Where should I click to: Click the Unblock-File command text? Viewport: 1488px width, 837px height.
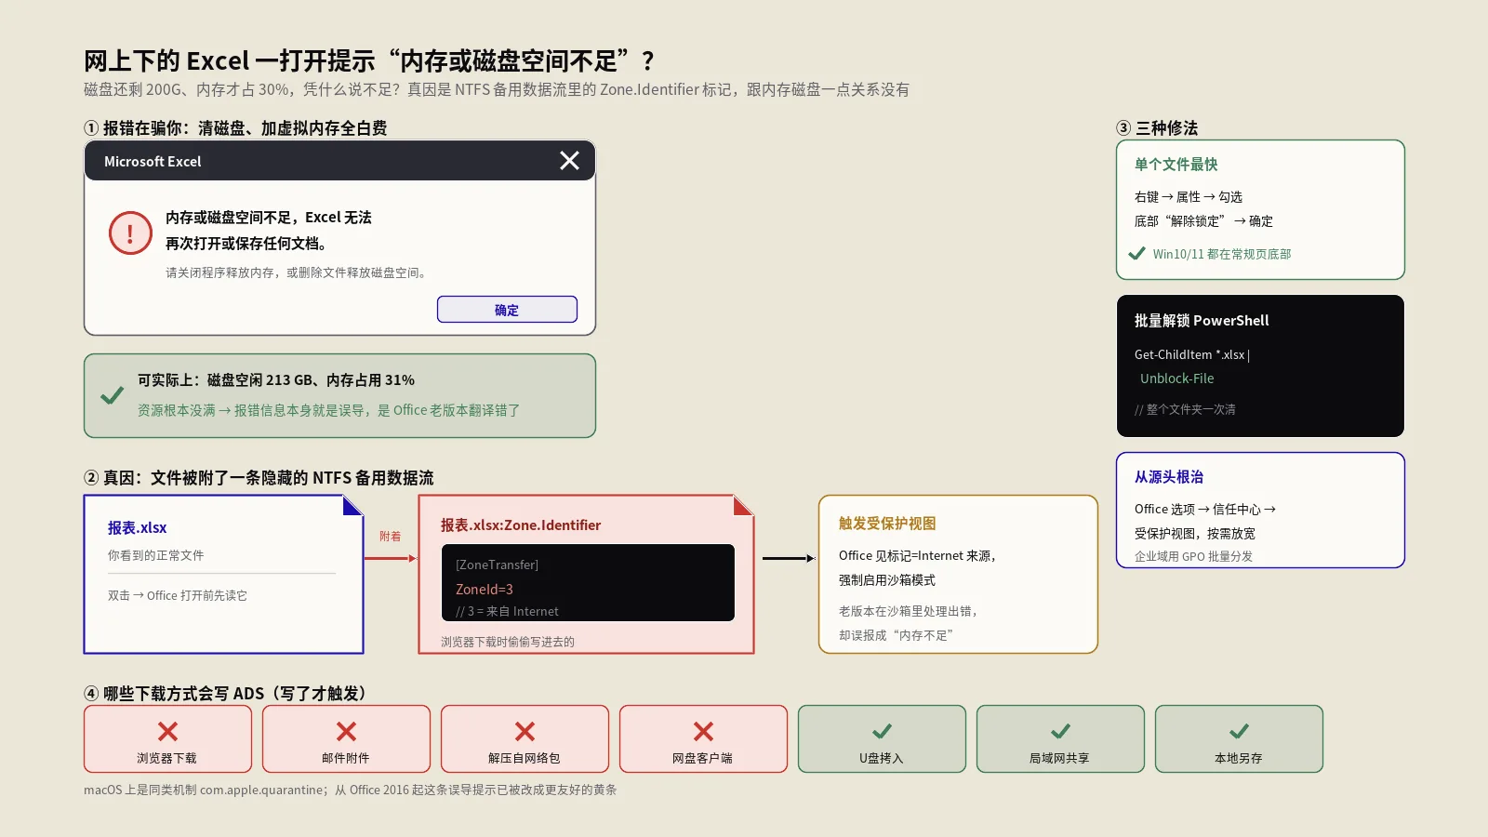tap(1177, 379)
